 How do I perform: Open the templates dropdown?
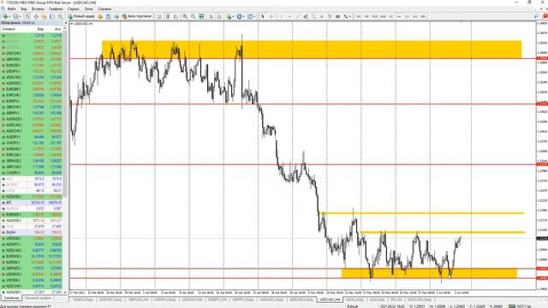pyautogui.click(x=251, y=16)
